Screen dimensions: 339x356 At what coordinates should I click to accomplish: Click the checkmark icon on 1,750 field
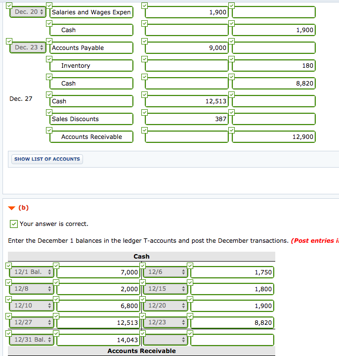click(190, 266)
